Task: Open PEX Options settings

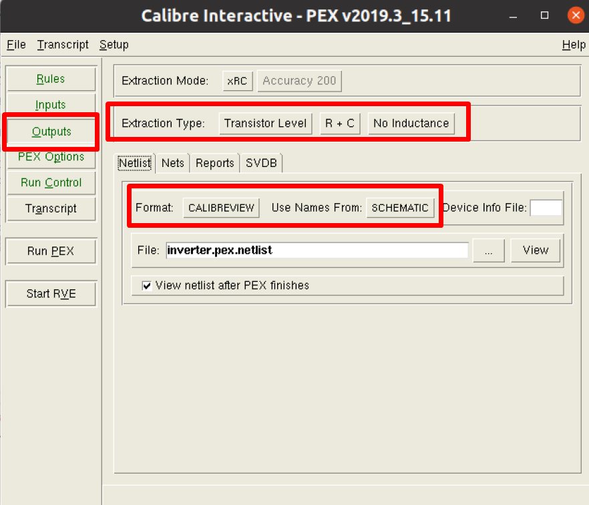Action: [x=51, y=156]
